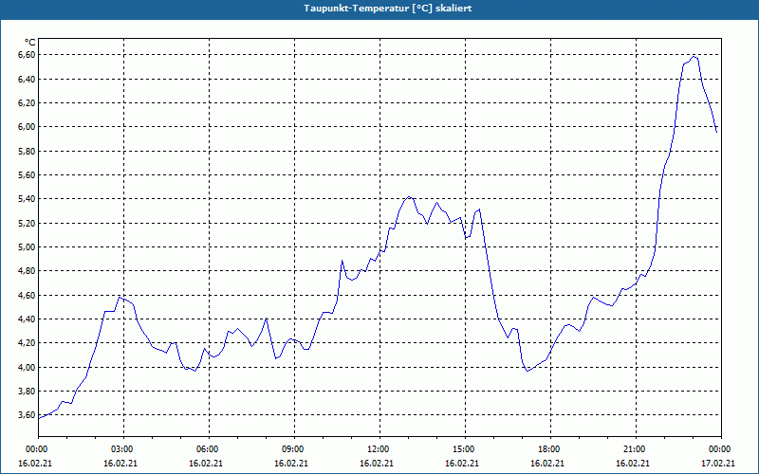Select the 5,00 y-axis value
This screenshot has height=474, width=759.
(27, 246)
